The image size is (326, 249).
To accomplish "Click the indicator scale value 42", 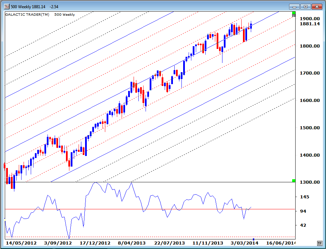I will click(x=303, y=225).
